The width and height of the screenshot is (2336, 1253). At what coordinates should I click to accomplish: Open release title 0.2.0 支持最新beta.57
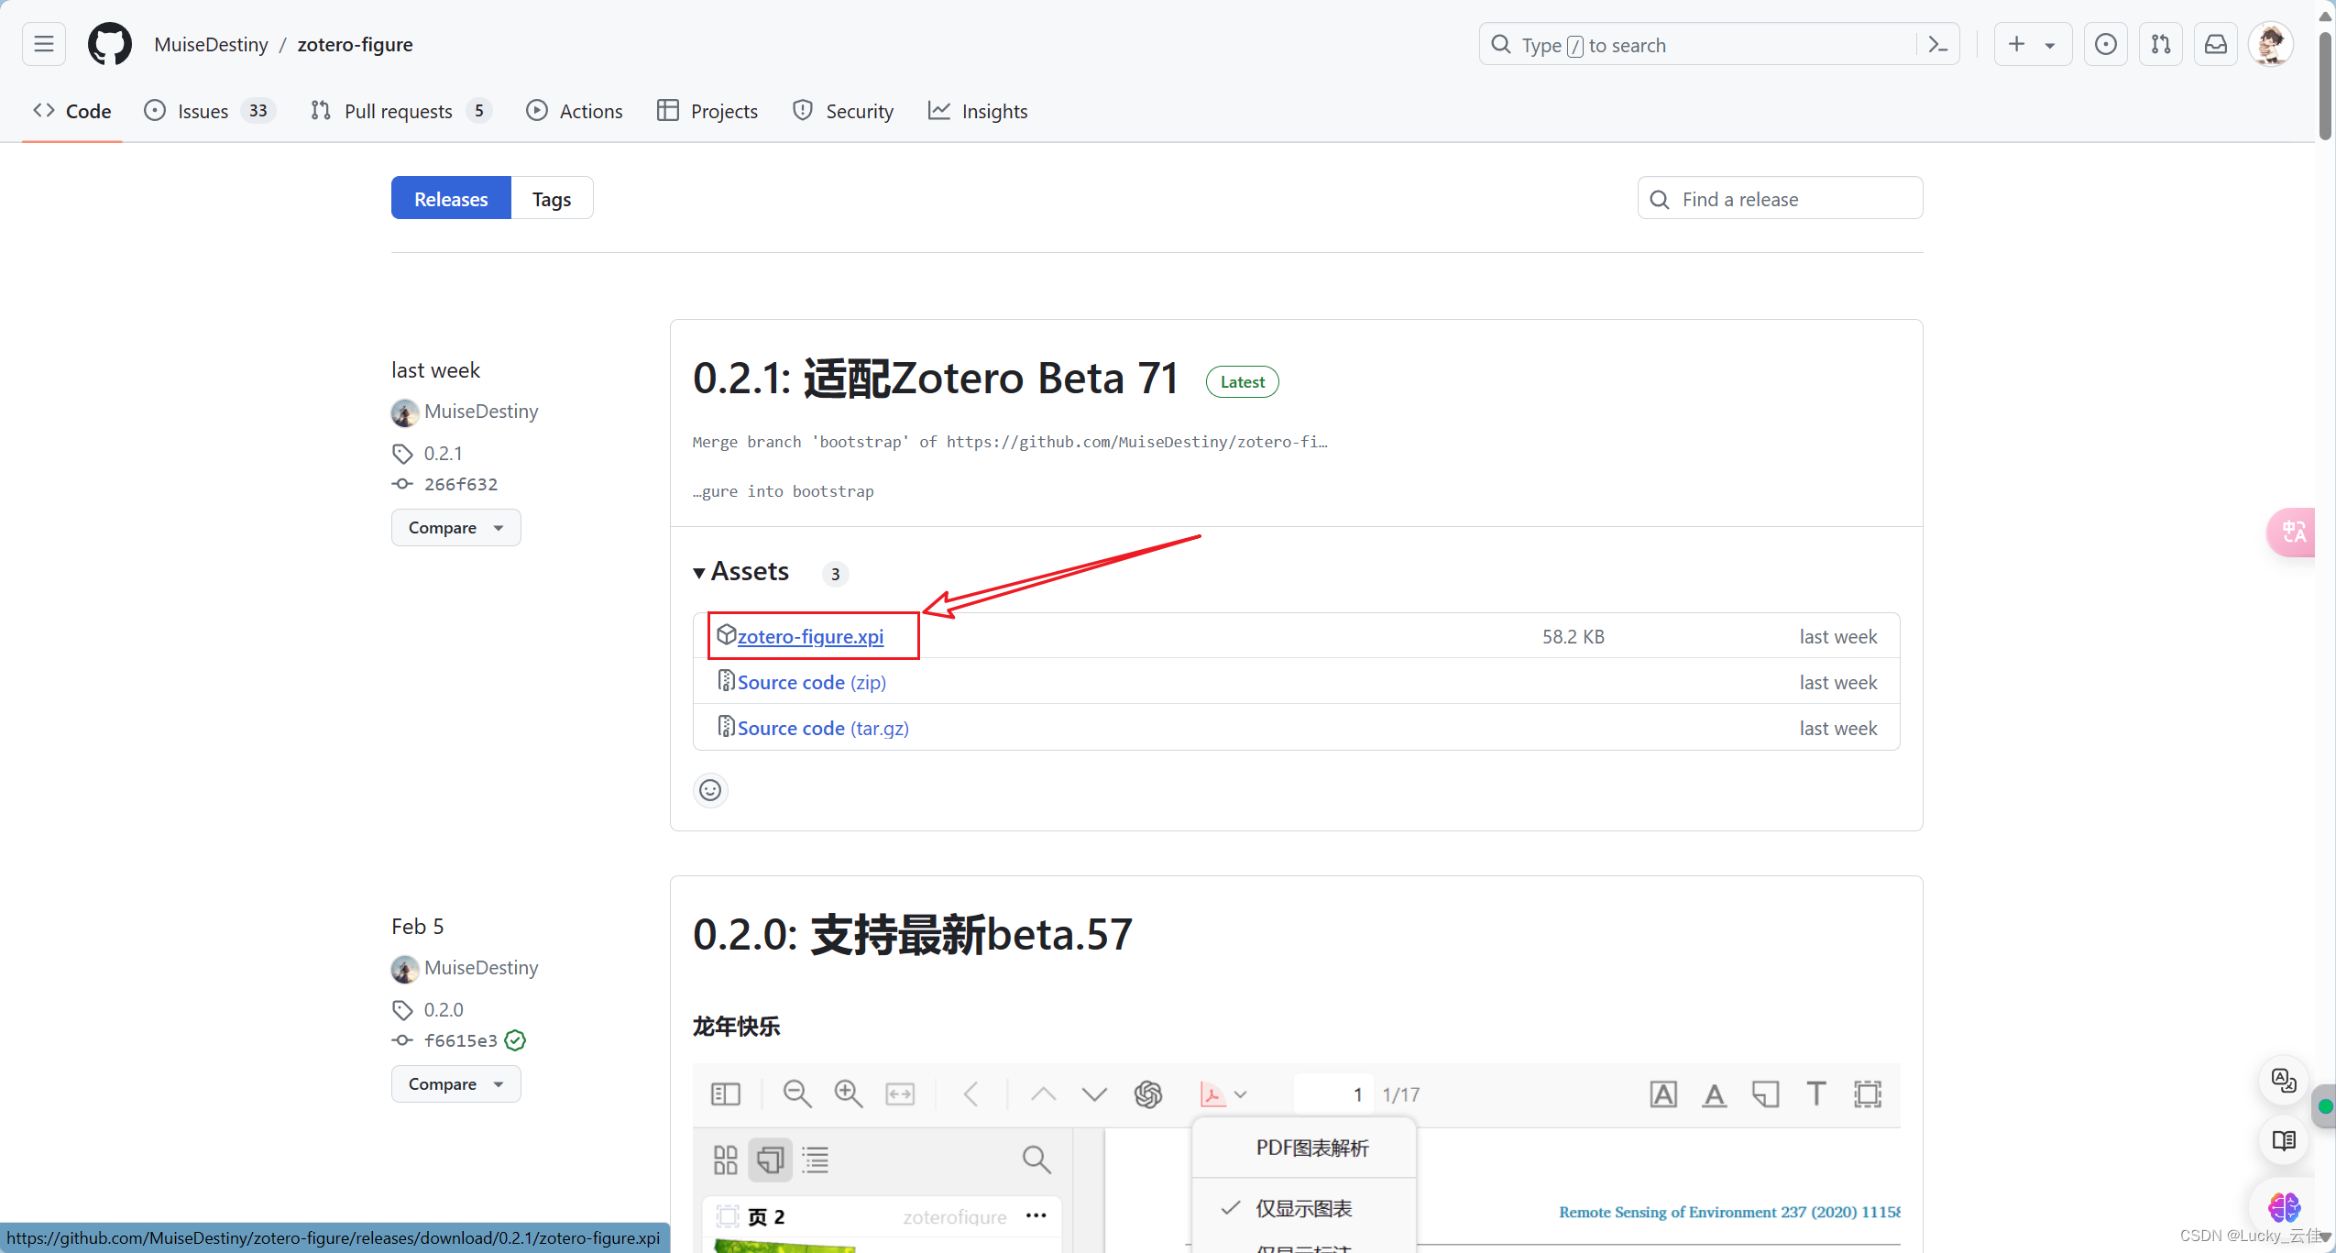click(913, 935)
